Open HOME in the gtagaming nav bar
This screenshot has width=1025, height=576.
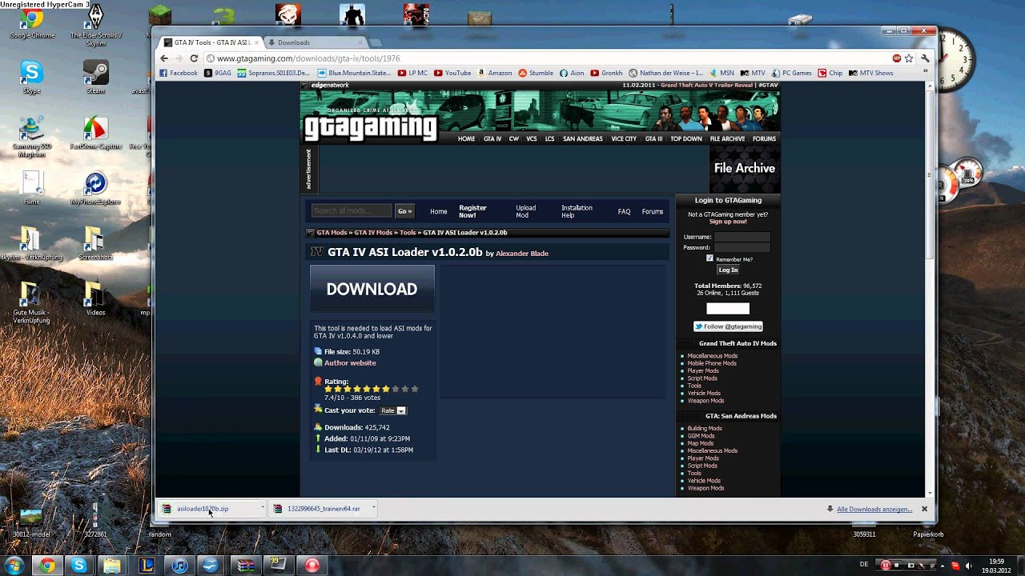tap(466, 138)
